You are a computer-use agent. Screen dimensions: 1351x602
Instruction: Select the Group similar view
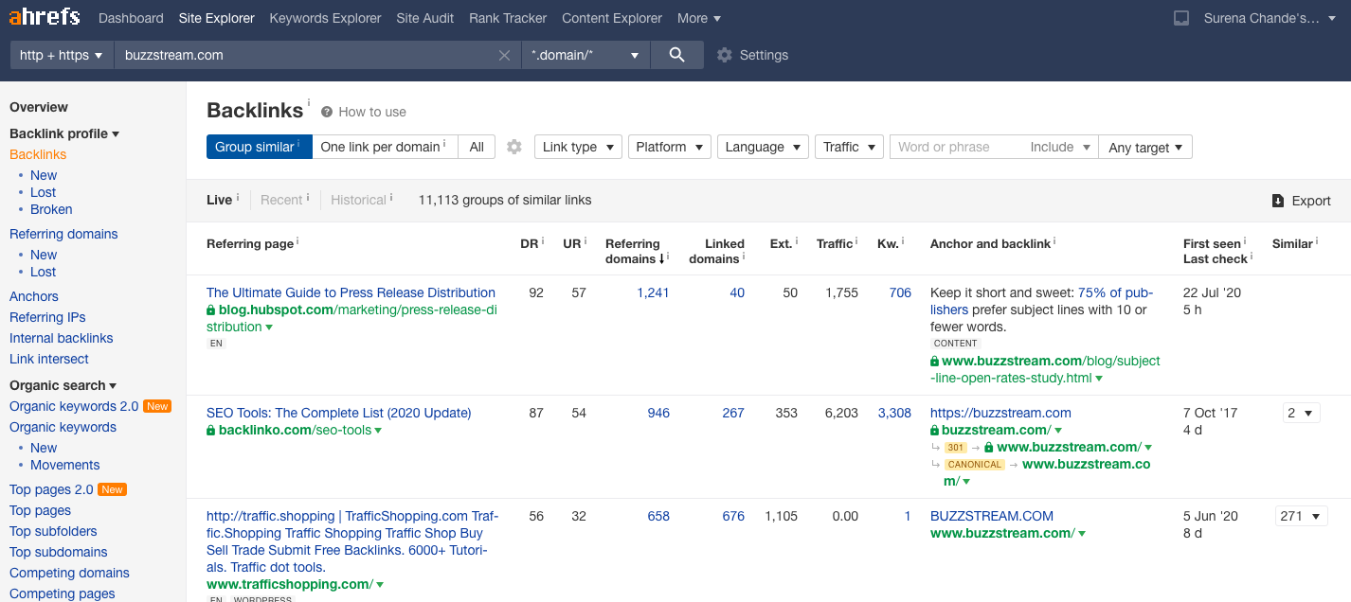[x=259, y=147]
